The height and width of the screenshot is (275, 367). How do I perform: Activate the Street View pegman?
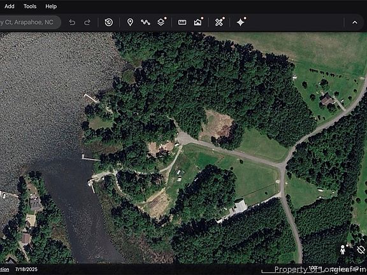[343, 250]
